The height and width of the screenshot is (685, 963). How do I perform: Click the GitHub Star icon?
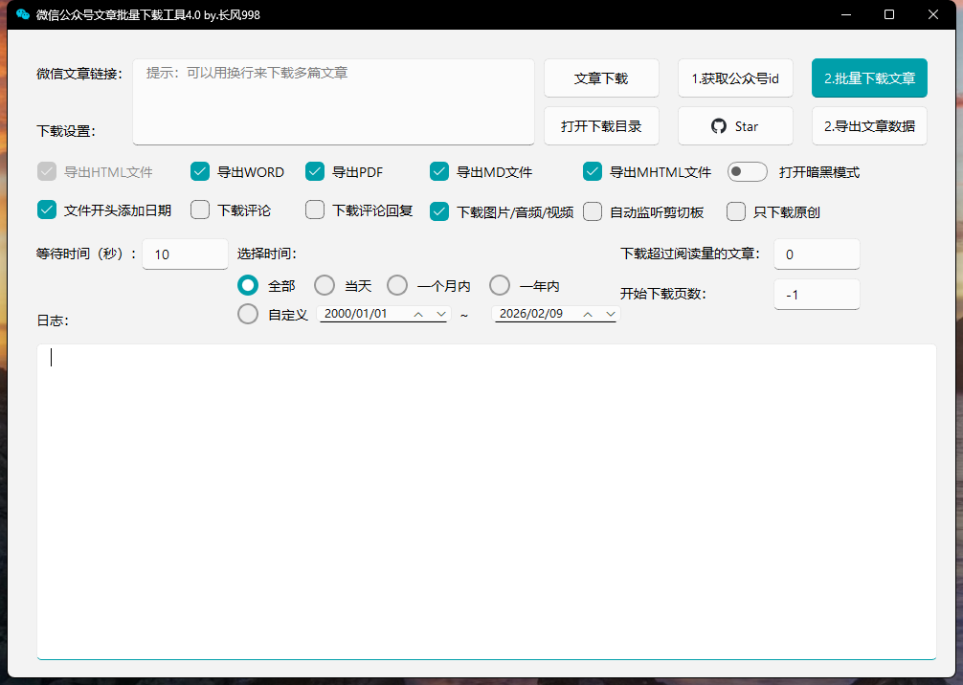[x=719, y=125]
